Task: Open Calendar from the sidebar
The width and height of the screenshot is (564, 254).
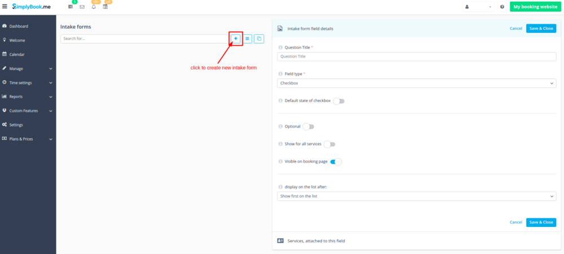Action: [x=17, y=55]
